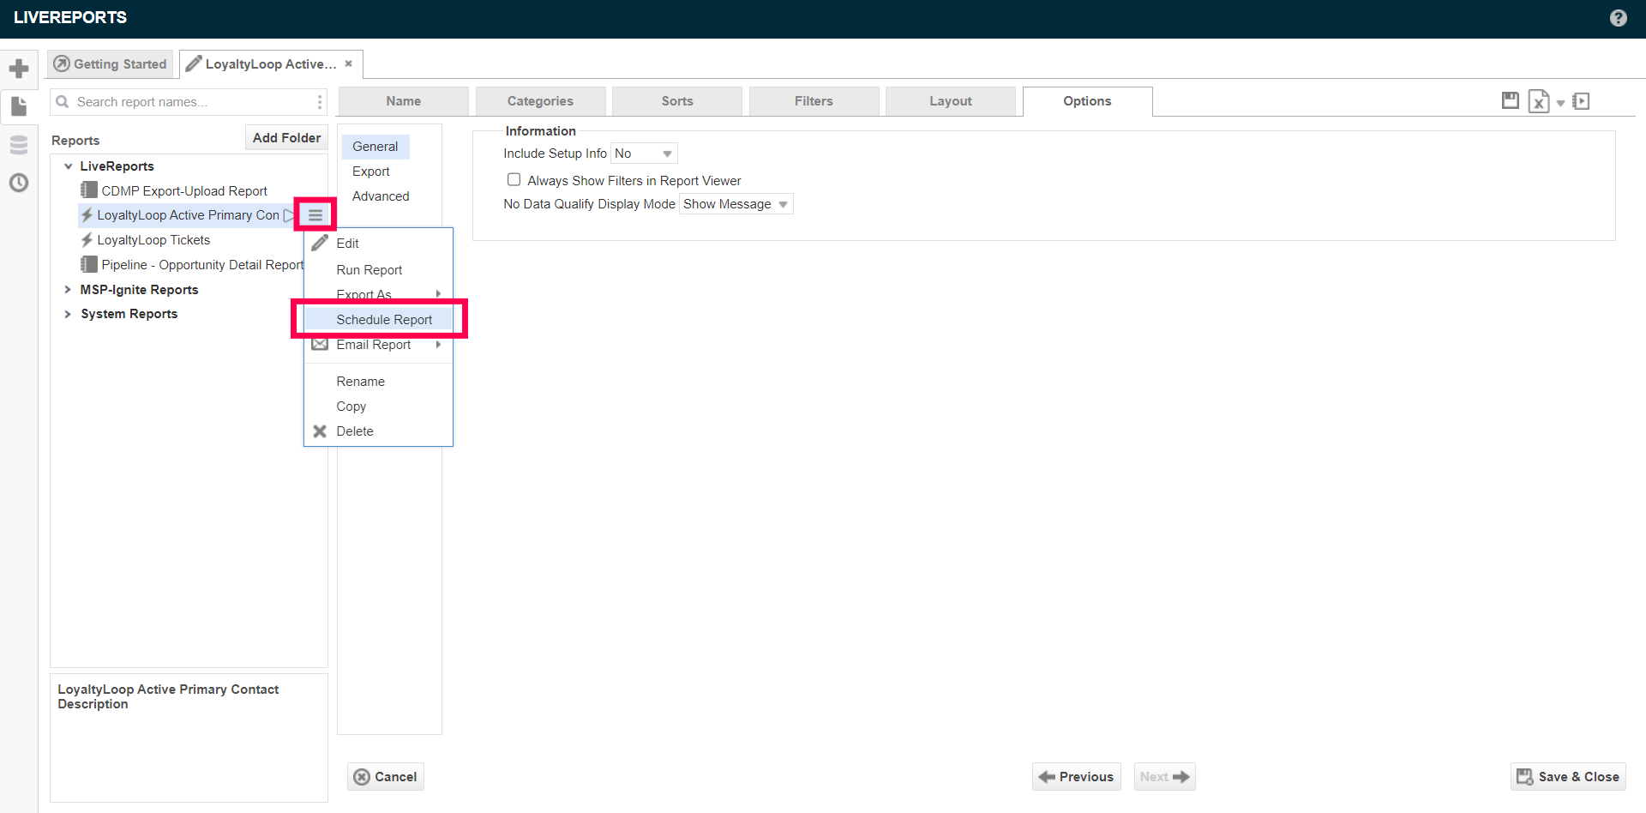The image size is (1646, 813).
Task: Click the Excel export icon
Action: 1539,102
